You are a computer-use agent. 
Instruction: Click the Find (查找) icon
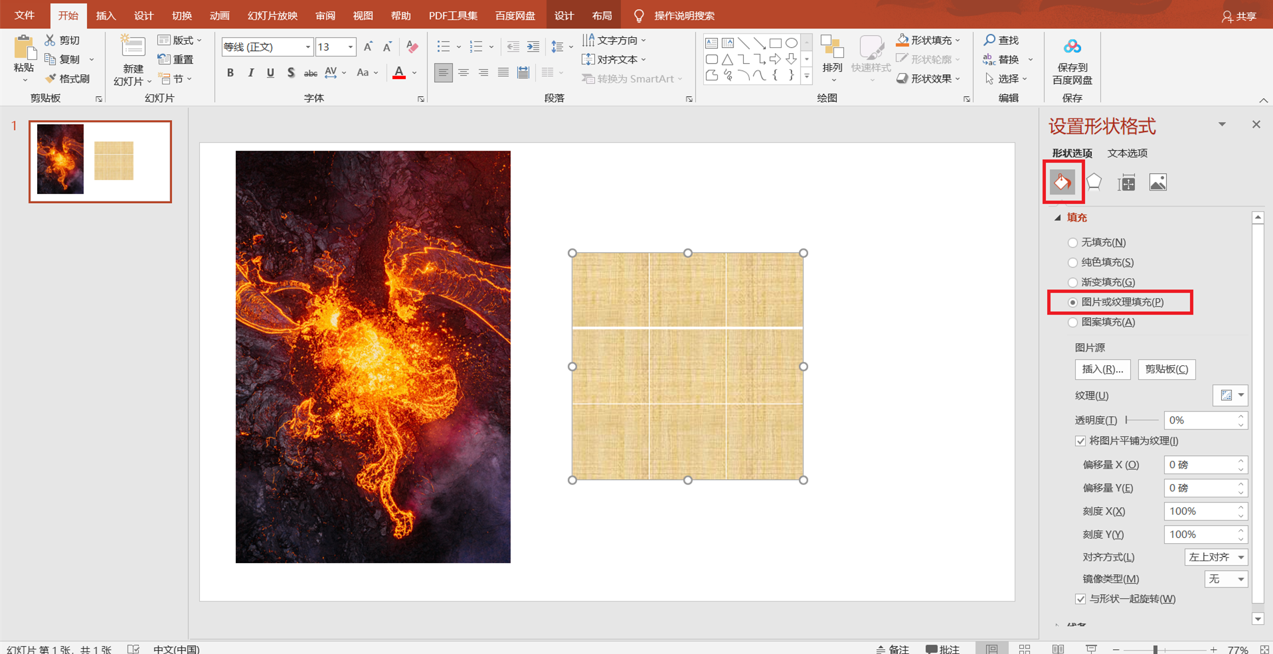[989, 40]
